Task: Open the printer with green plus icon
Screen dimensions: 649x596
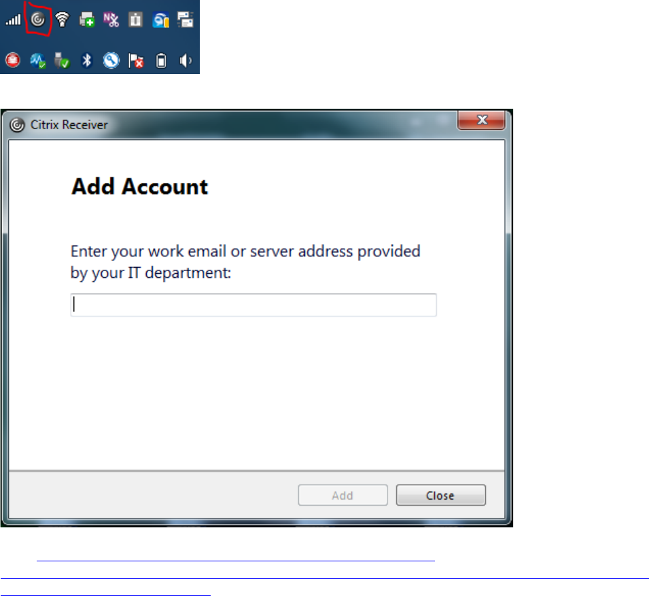Action: pyautogui.click(x=87, y=20)
